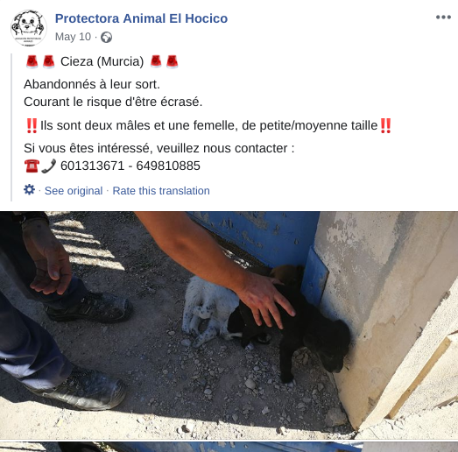Open the May 10 post timestamp

click(x=73, y=37)
